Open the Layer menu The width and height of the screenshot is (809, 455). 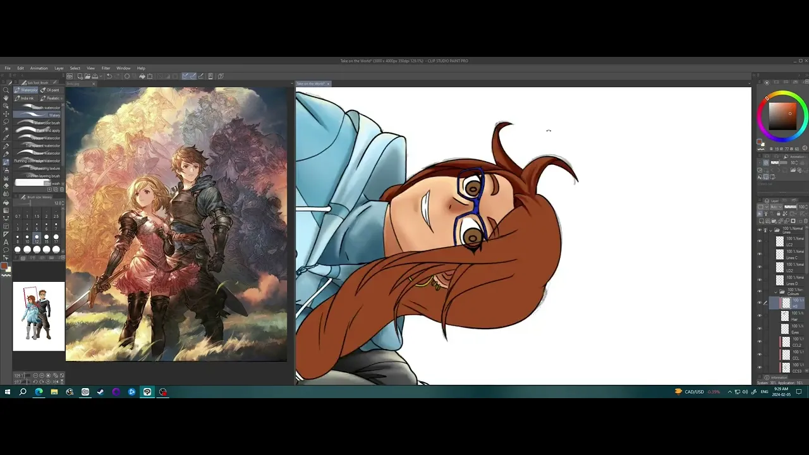point(59,68)
